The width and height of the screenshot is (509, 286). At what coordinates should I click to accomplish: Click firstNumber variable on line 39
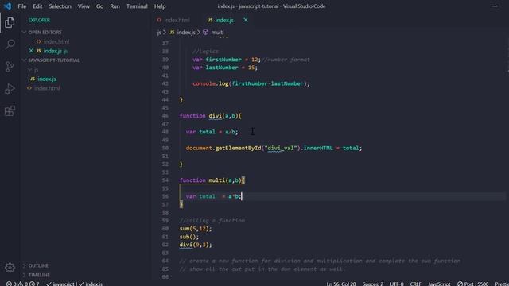(223, 60)
